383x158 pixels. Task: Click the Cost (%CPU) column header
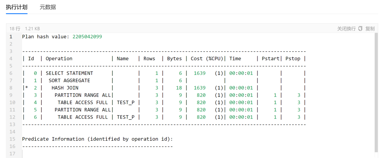click(207, 59)
